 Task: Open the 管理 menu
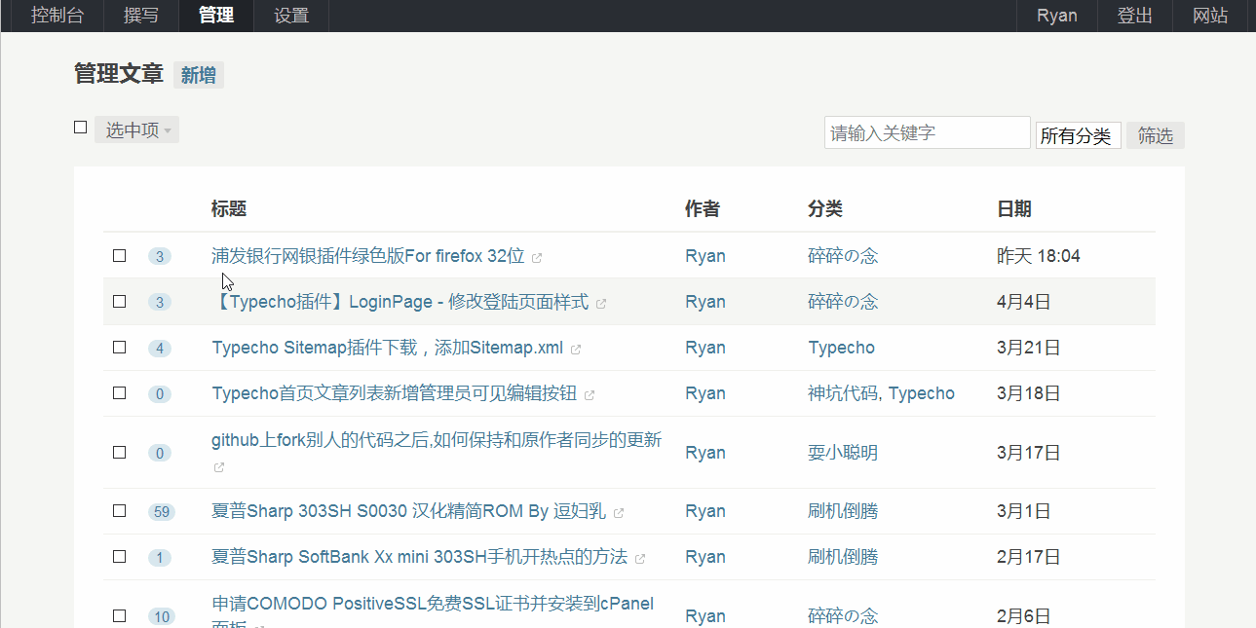215,16
